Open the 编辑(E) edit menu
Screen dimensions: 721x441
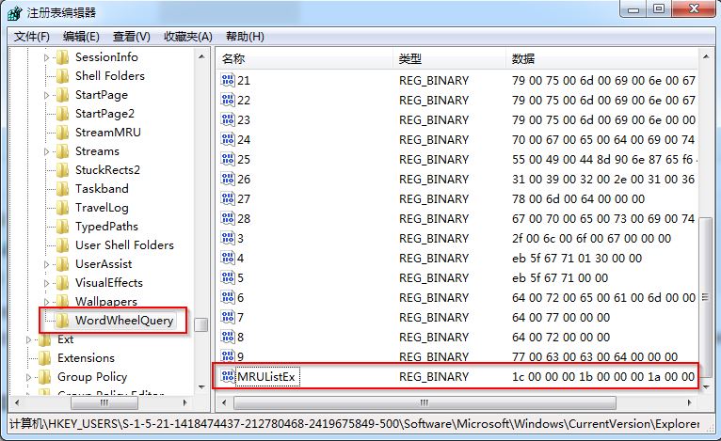pos(82,37)
